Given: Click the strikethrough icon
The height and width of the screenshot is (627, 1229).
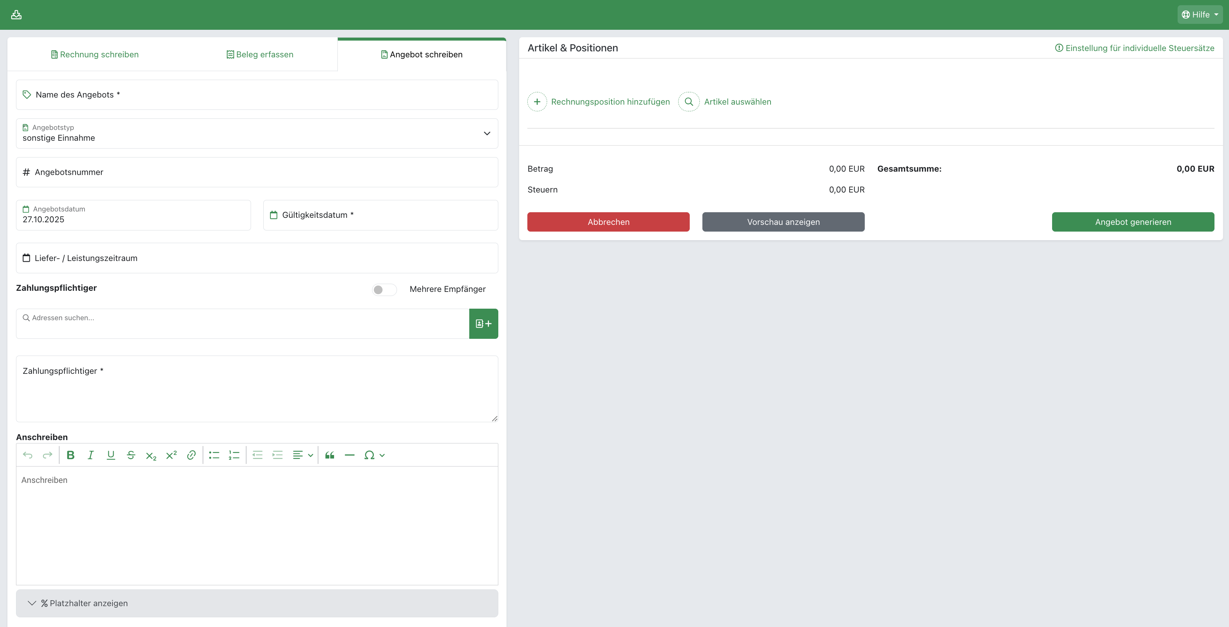Looking at the screenshot, I should pos(131,455).
